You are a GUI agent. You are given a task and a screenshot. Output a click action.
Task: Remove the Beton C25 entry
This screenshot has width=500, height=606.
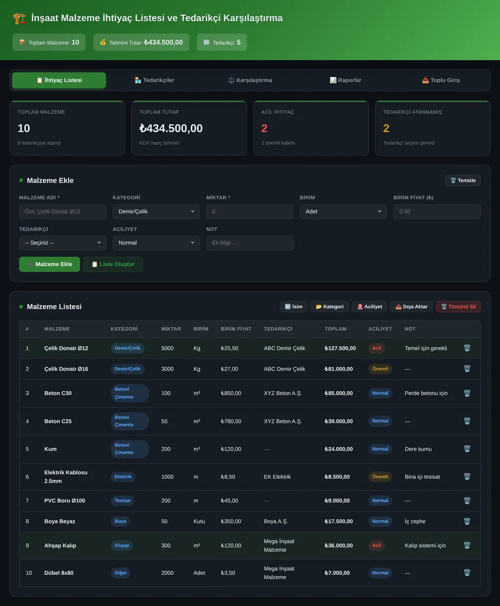coord(467,421)
